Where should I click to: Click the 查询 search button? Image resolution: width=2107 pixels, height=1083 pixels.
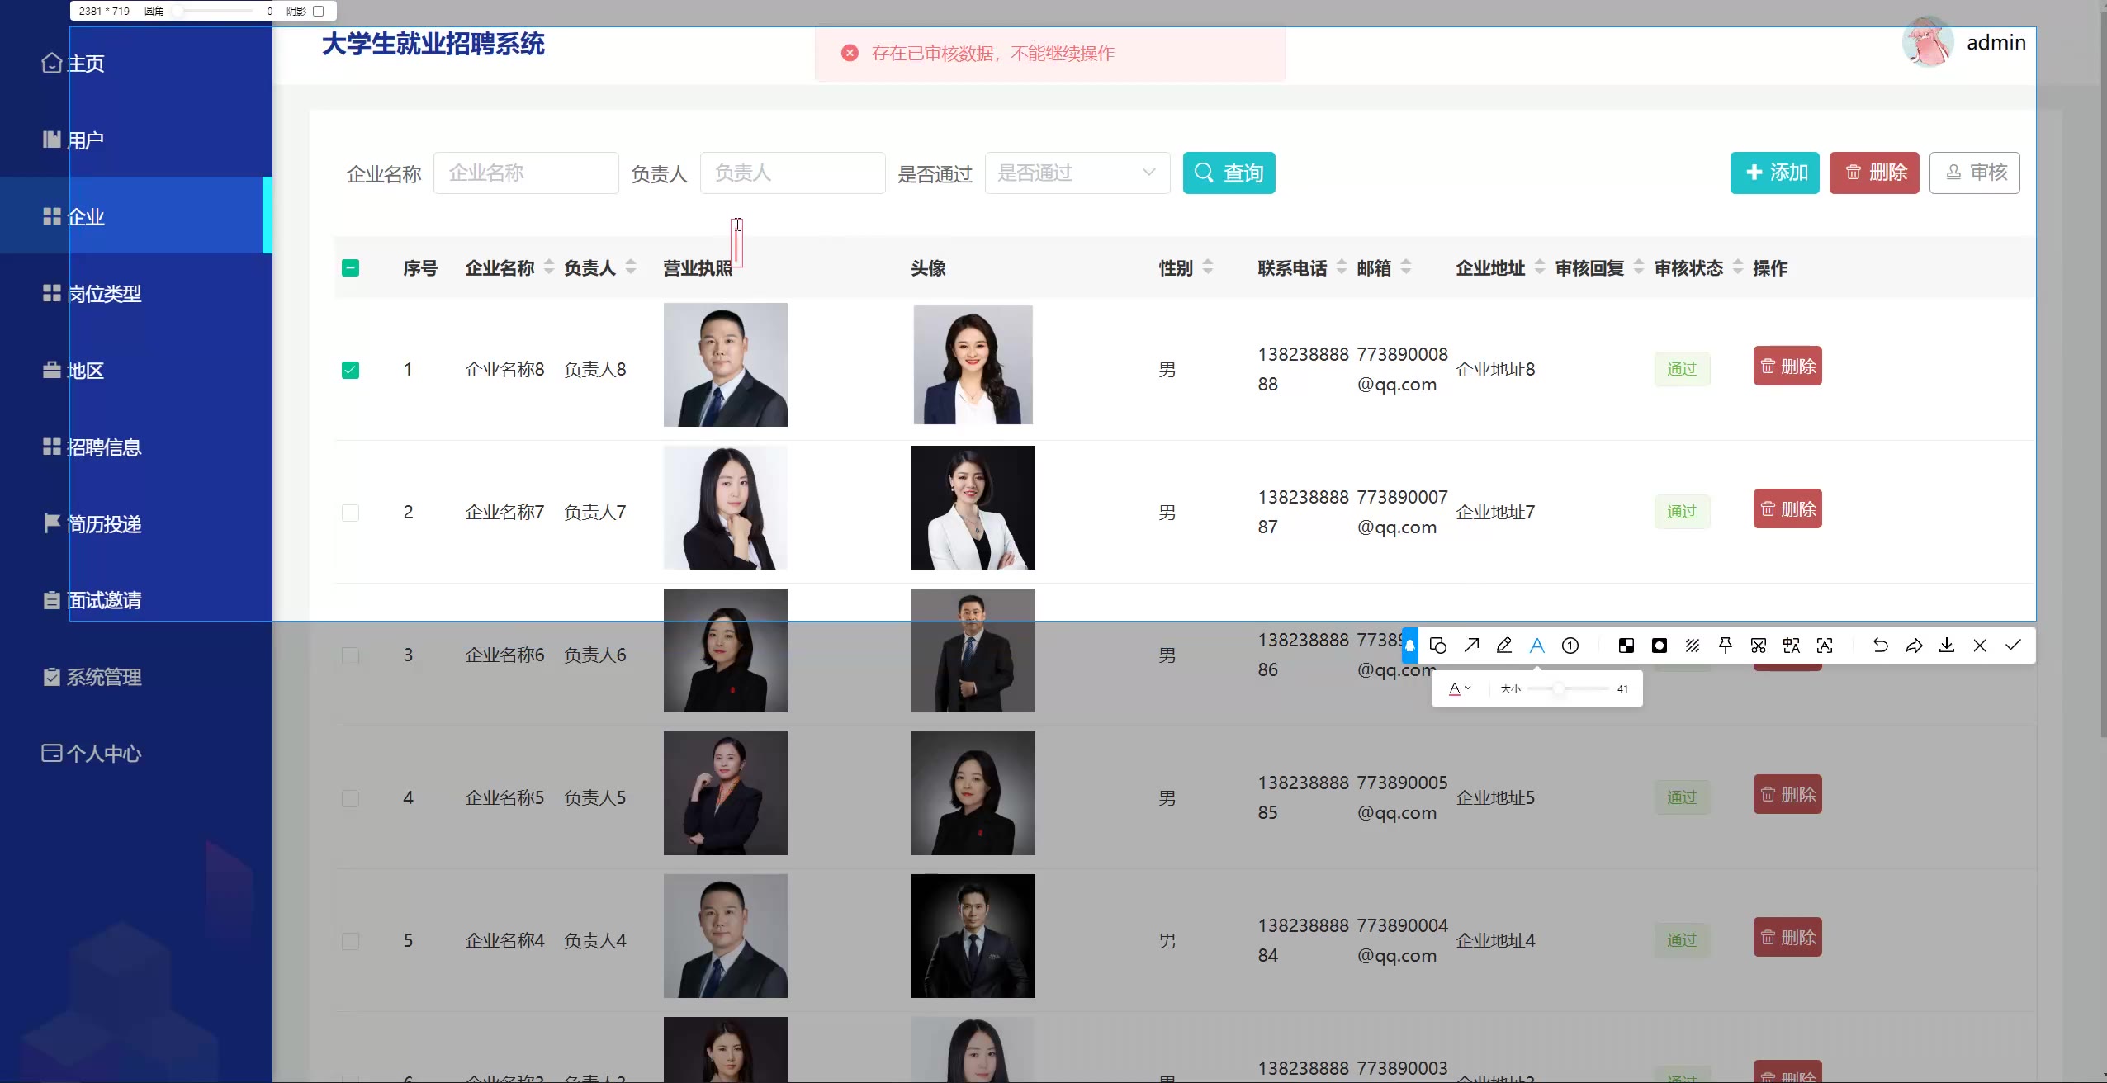[1229, 173]
